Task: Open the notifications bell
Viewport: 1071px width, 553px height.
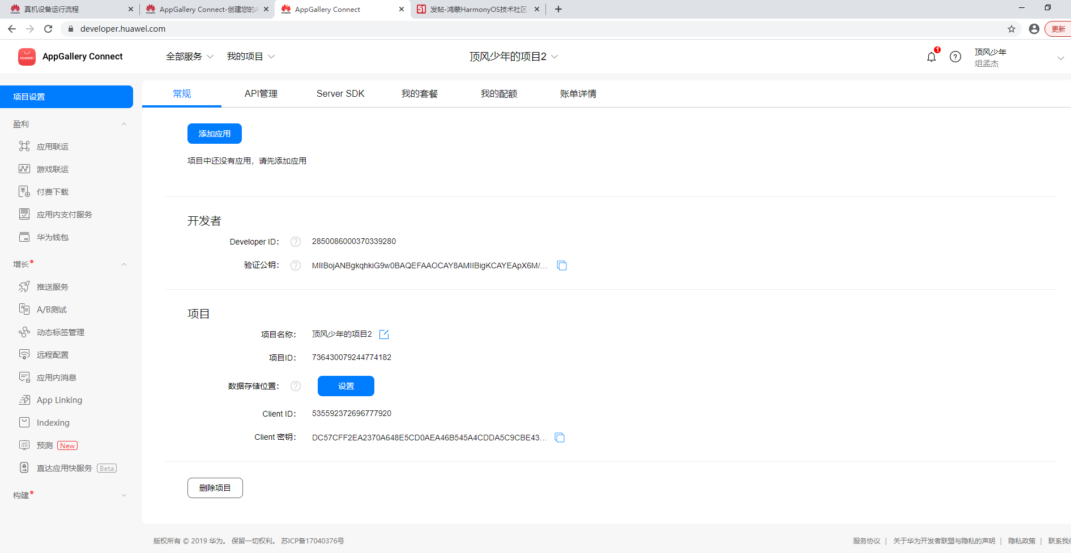Action: pos(931,57)
